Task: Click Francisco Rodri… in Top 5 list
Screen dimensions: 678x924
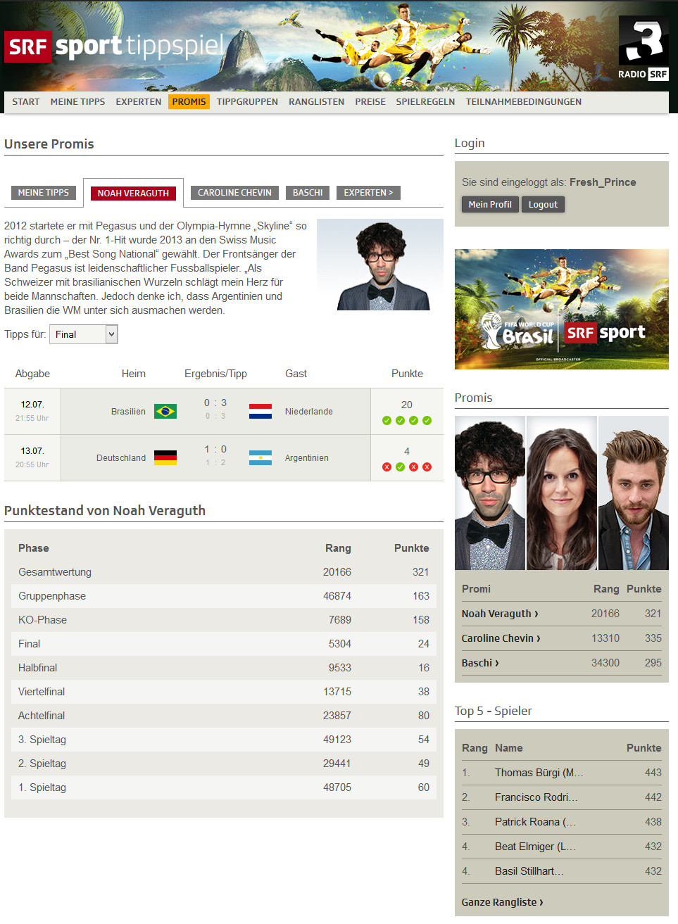Action: 536,797
